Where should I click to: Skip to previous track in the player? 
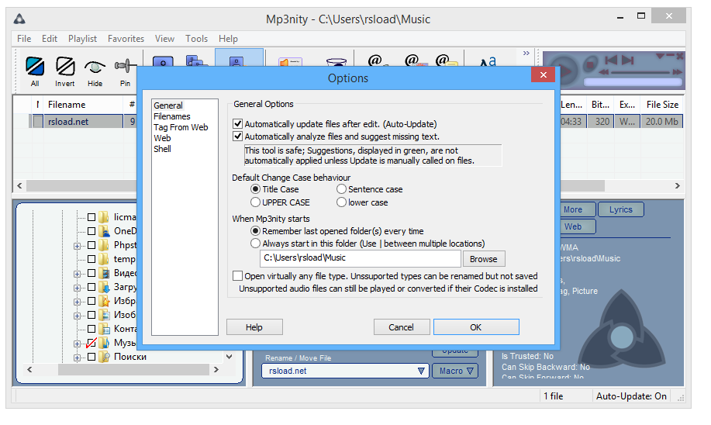[611, 60]
